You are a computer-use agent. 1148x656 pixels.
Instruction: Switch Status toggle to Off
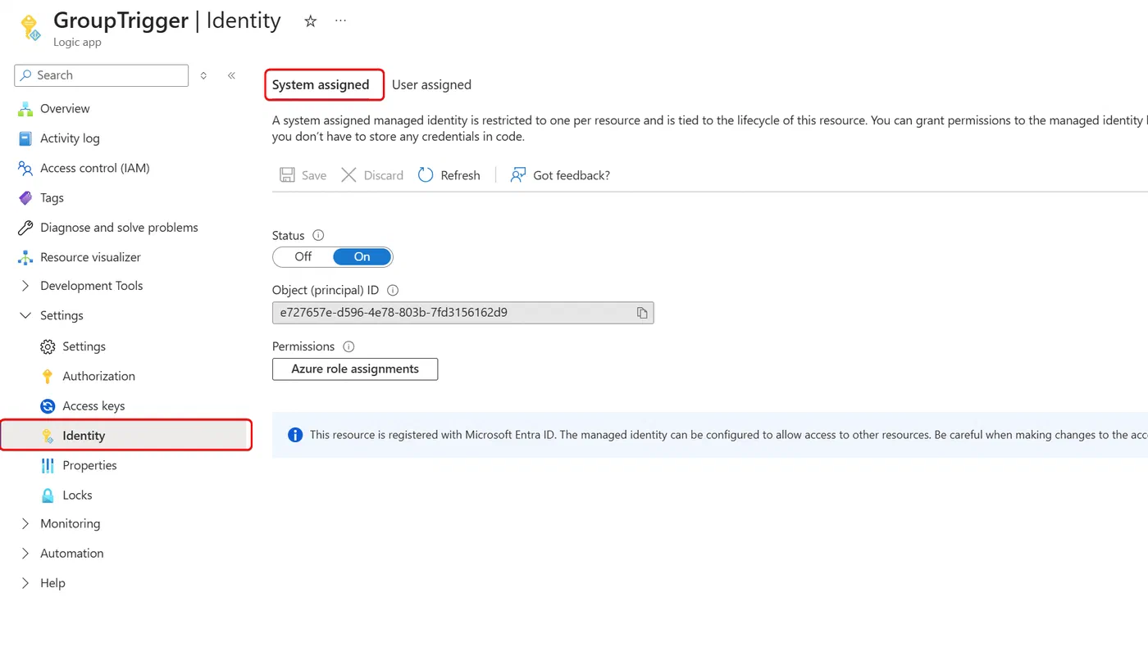tap(303, 257)
